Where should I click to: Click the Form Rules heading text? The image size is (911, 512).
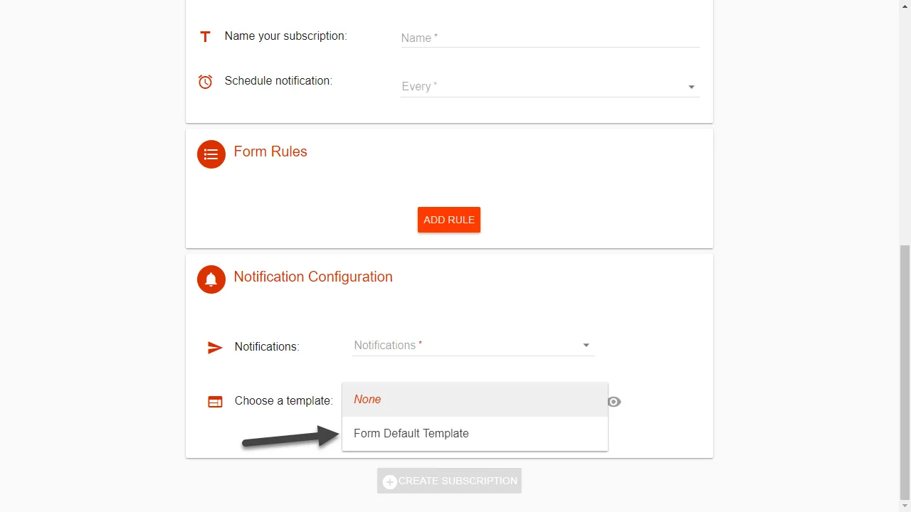[270, 151]
